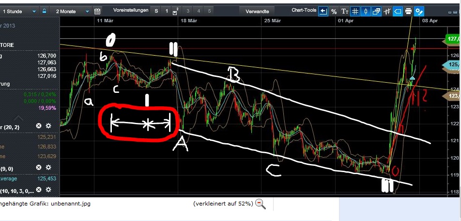Click the green '0,315 / 0,24%' change value
461x221 pixels.
tap(41, 94)
